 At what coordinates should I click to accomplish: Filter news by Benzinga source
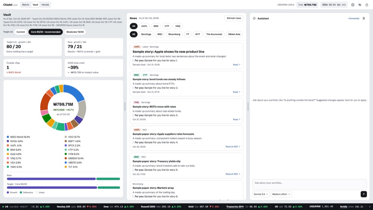146,34
